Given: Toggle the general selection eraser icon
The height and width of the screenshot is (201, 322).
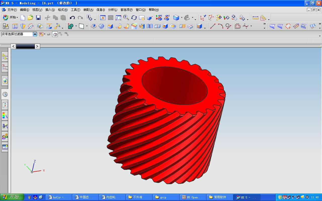Looking at the screenshot, I should (x=55, y=34).
